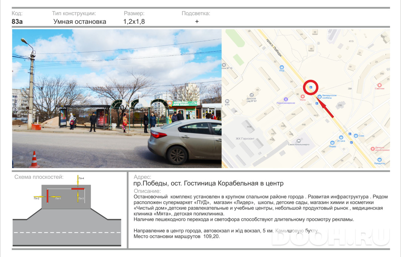Click the КТП flag icon on map
Screen dimensions: 401x257
(227, 101)
